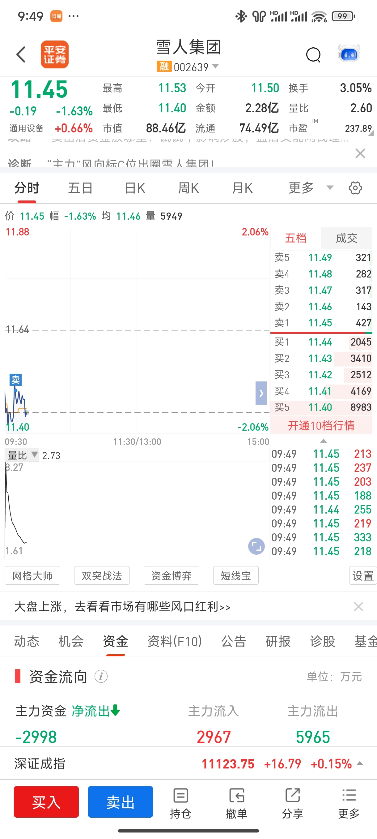The height and width of the screenshot is (839, 377).
Task: Open 更多 menu icon in bottom bar
Action: (x=349, y=803)
